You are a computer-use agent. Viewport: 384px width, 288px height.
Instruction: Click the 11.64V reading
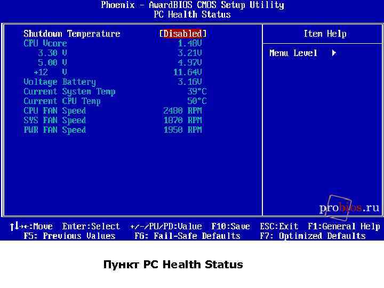coord(188,72)
